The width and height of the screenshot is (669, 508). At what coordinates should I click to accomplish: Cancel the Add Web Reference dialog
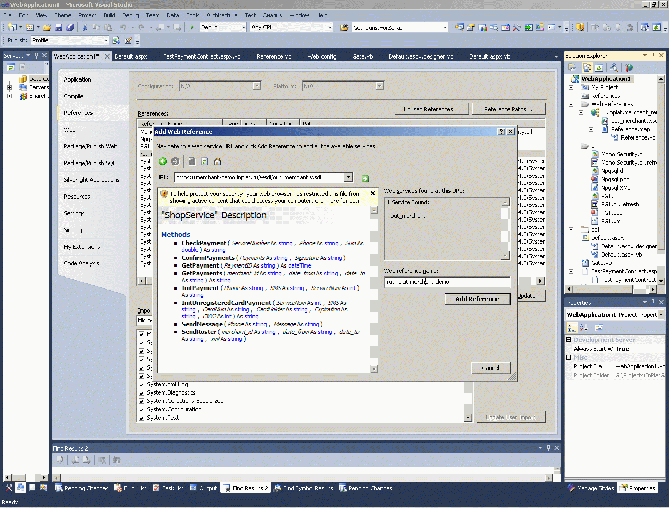click(x=490, y=368)
